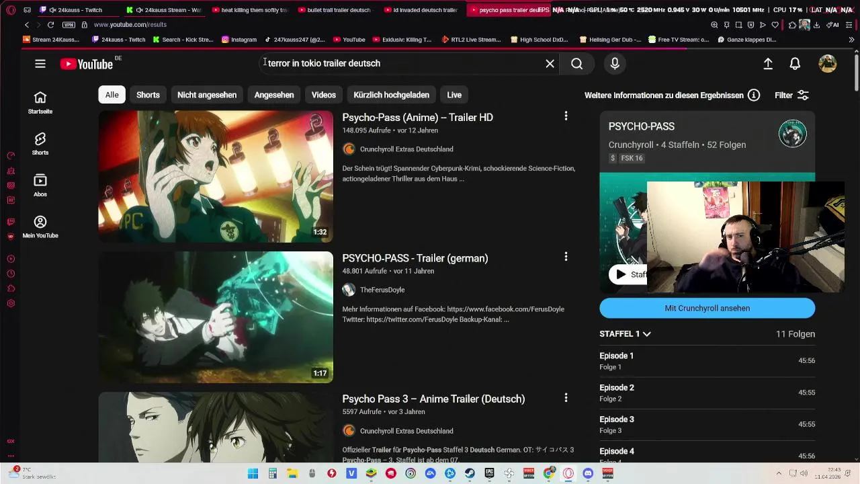Open Steam from the taskbar

470,473
